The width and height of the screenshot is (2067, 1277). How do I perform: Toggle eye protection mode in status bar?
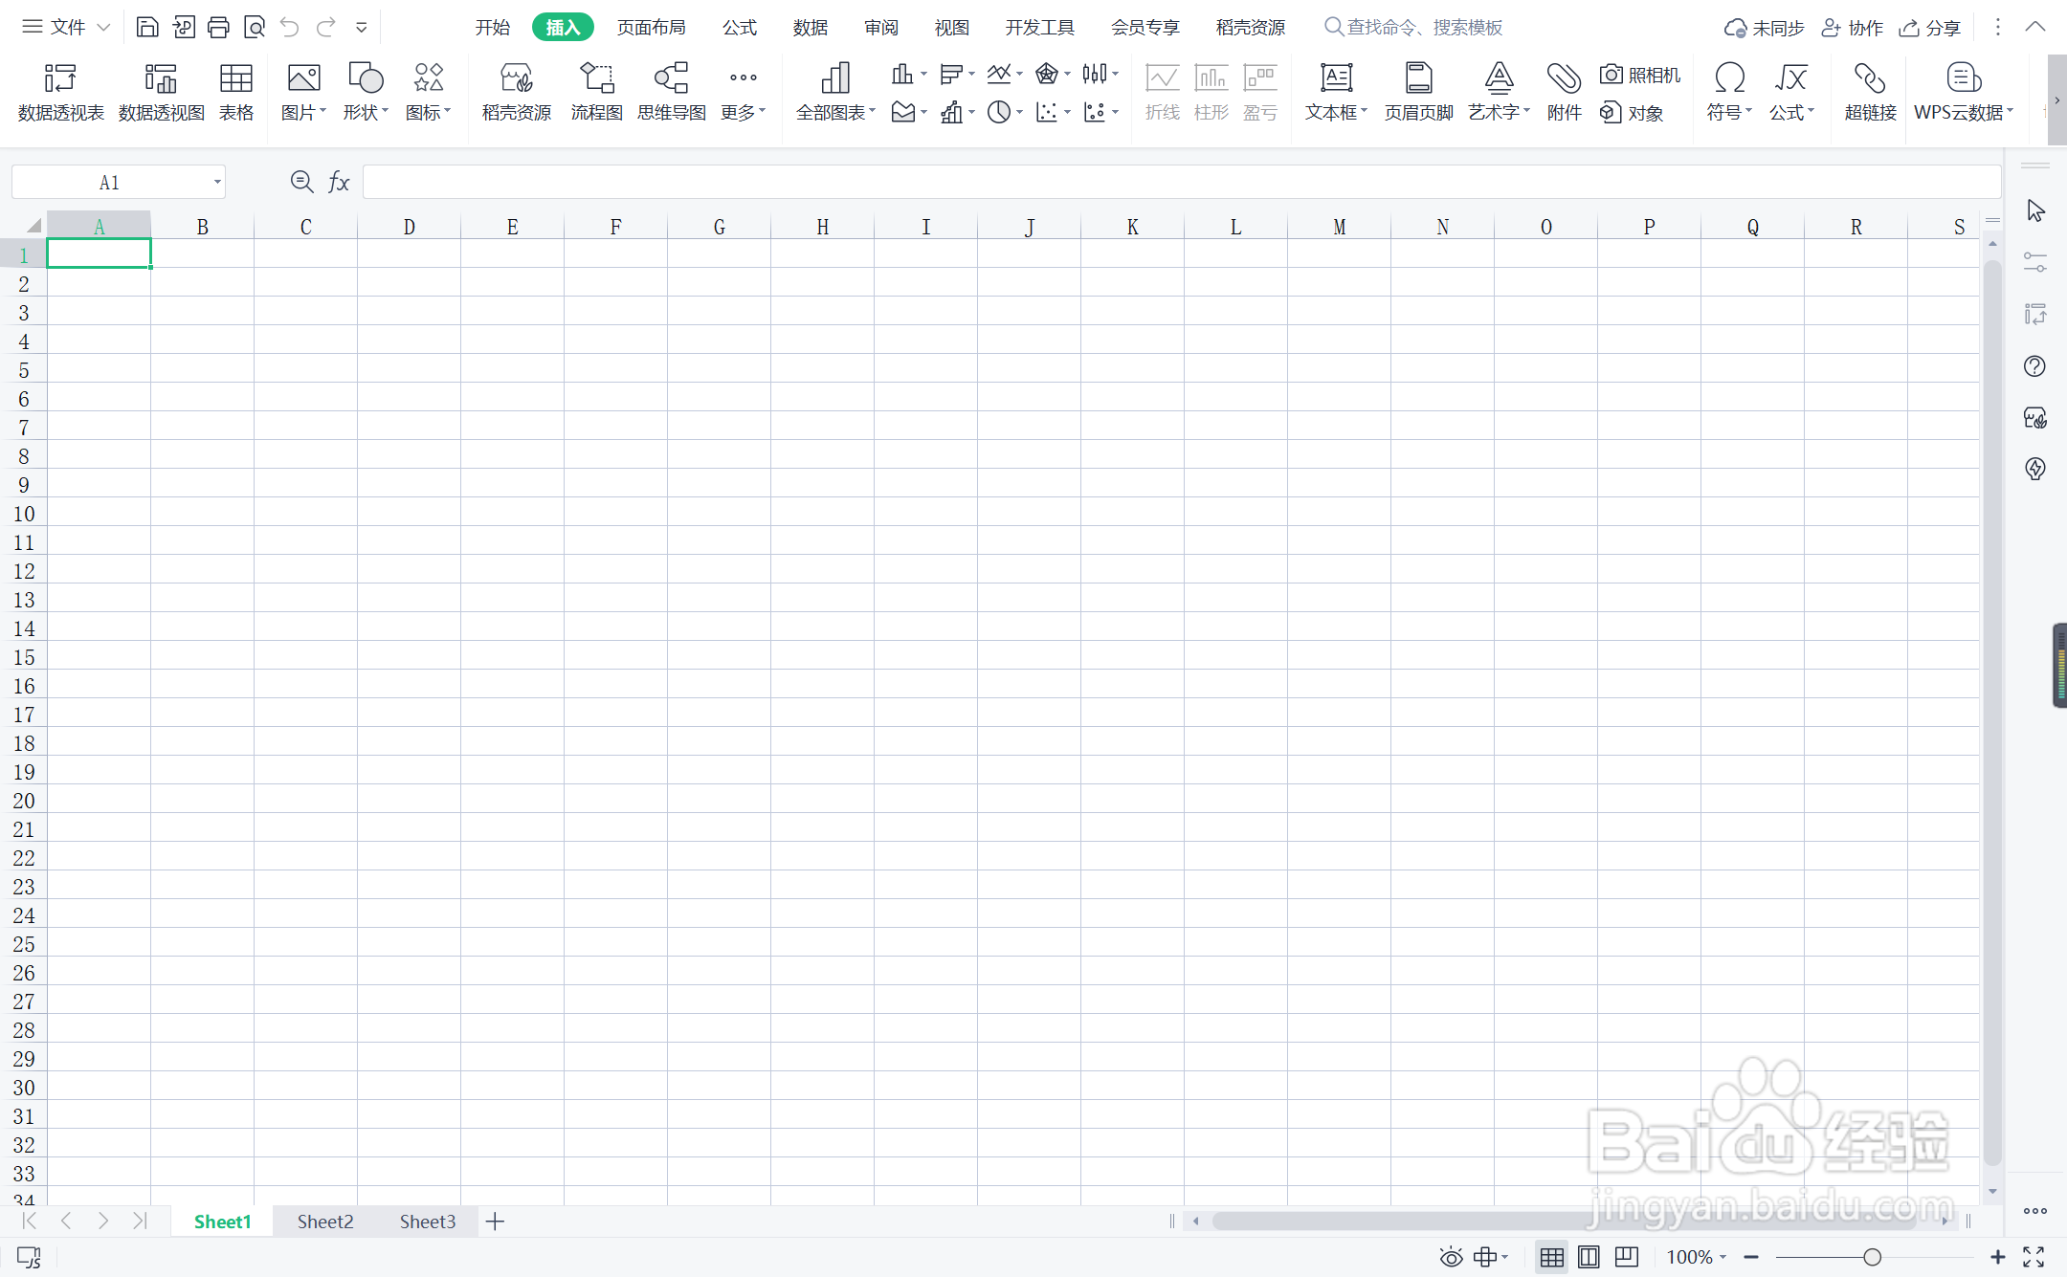click(1451, 1257)
